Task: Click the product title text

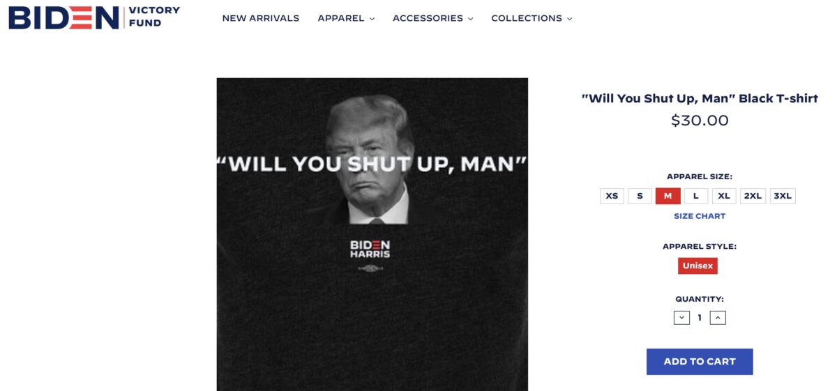Action: pyautogui.click(x=700, y=98)
